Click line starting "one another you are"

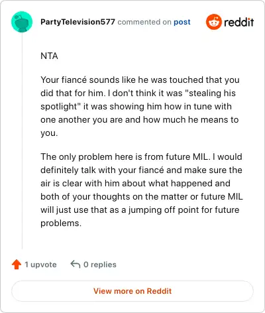pyautogui.click(x=140, y=119)
